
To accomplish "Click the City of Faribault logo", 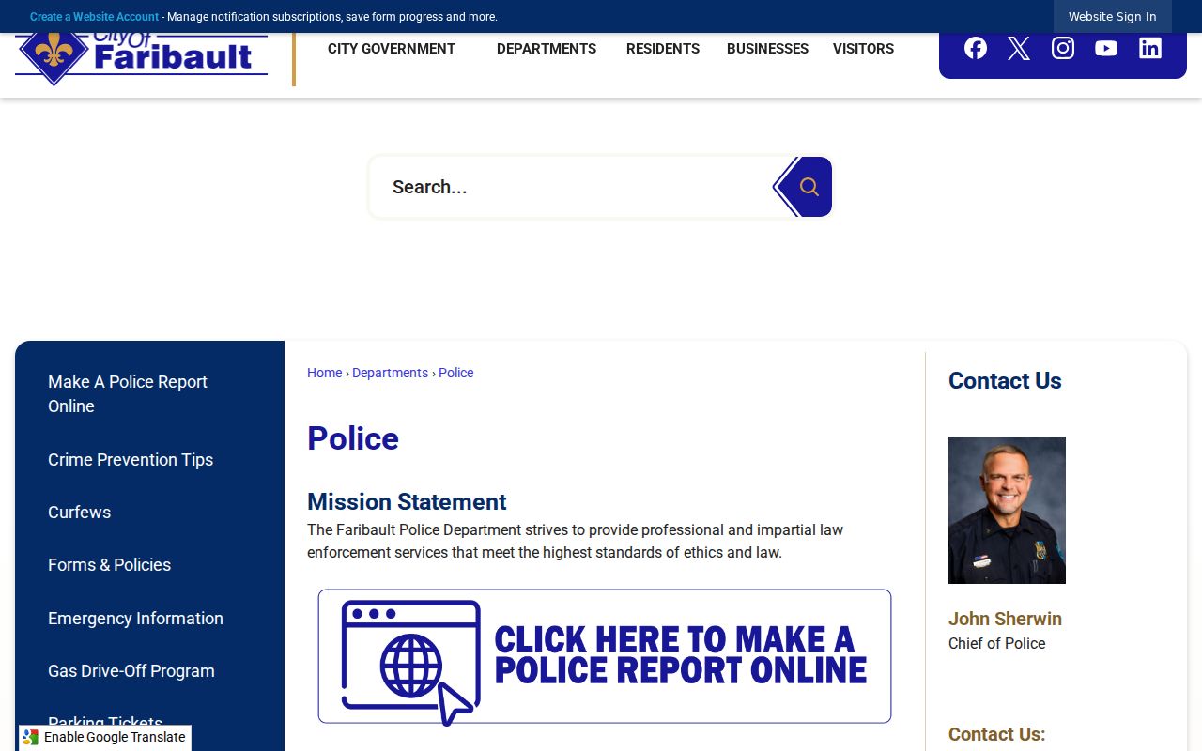I will tap(141, 56).
